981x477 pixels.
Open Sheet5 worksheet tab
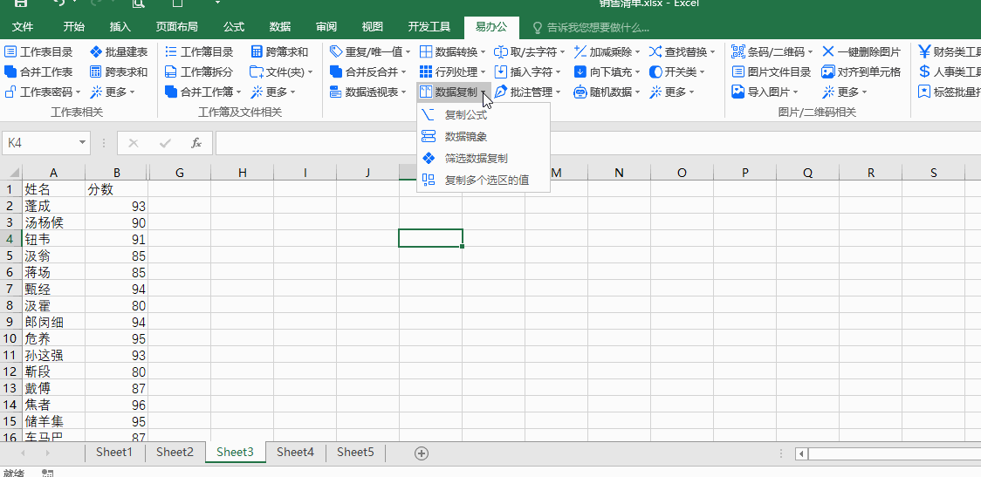[x=355, y=452]
